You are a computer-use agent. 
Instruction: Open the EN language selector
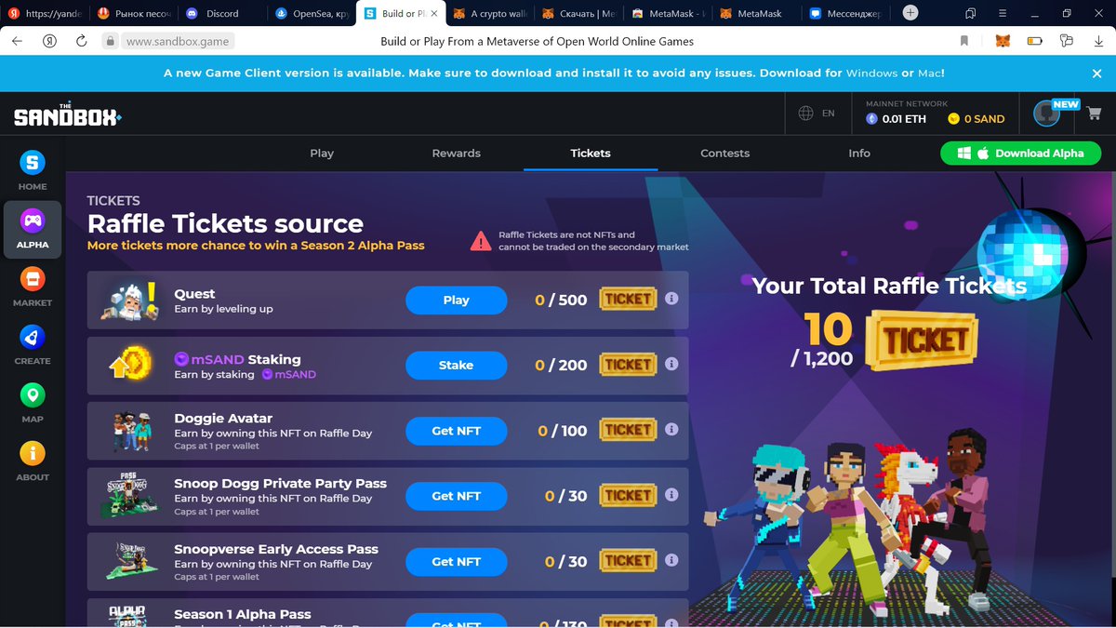pos(817,114)
